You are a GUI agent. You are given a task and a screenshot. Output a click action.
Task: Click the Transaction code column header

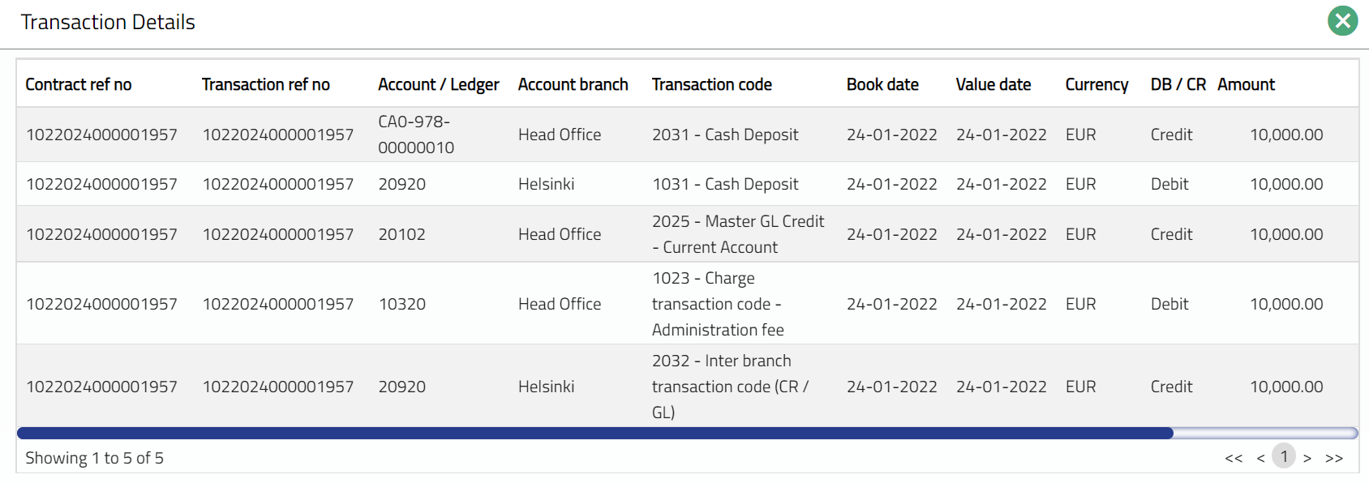pyautogui.click(x=712, y=84)
